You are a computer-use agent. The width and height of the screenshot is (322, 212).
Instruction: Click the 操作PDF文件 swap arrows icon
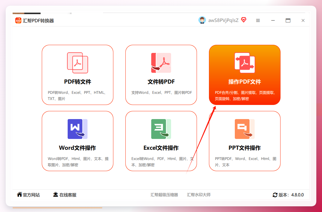[244, 63]
